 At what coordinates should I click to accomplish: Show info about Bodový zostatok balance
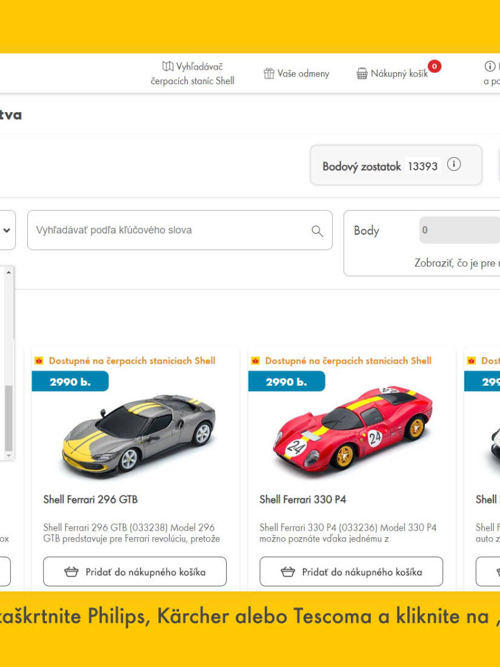(454, 164)
